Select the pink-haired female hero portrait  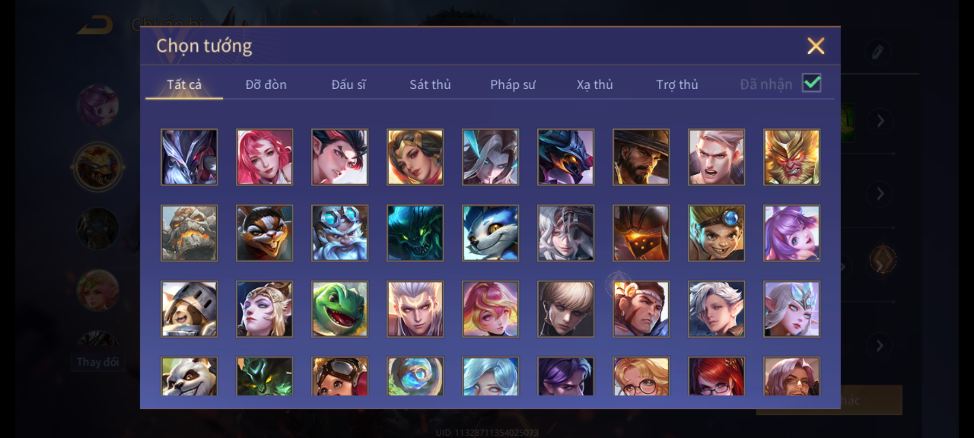point(264,157)
